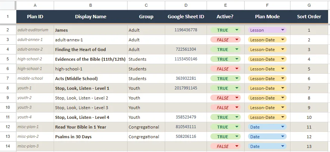Image resolution: width=330 pixels, height=152 pixels.
Task: Click the Display Name header cell
Action: pos(91,17)
